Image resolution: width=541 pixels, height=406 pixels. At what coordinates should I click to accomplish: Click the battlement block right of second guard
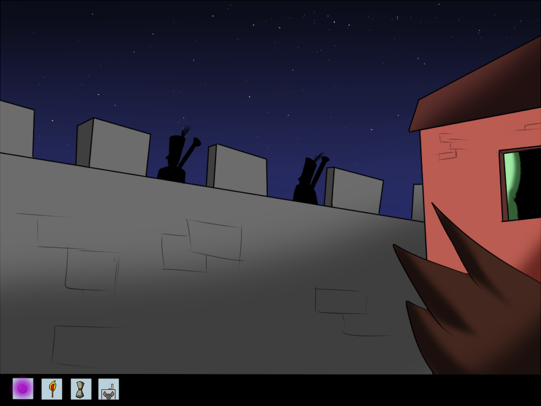pos(354,191)
